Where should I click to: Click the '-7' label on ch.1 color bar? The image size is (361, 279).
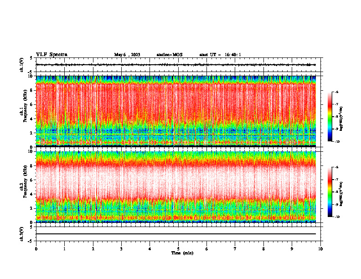[336, 104]
